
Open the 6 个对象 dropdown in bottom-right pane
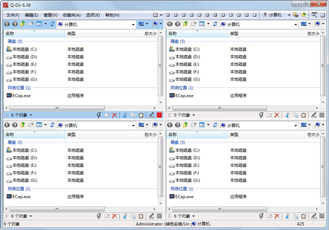[194, 216]
